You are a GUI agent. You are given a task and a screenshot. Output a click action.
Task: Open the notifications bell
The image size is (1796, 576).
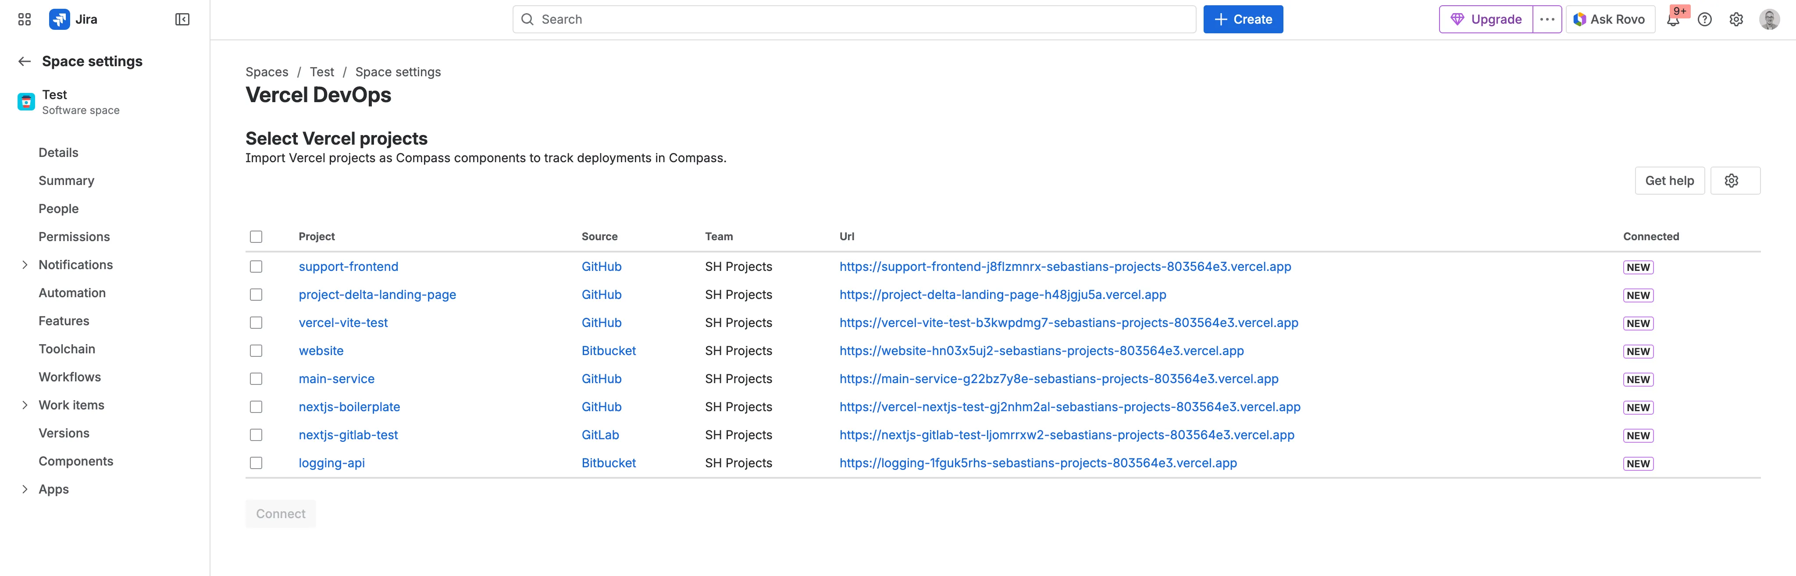(1673, 21)
